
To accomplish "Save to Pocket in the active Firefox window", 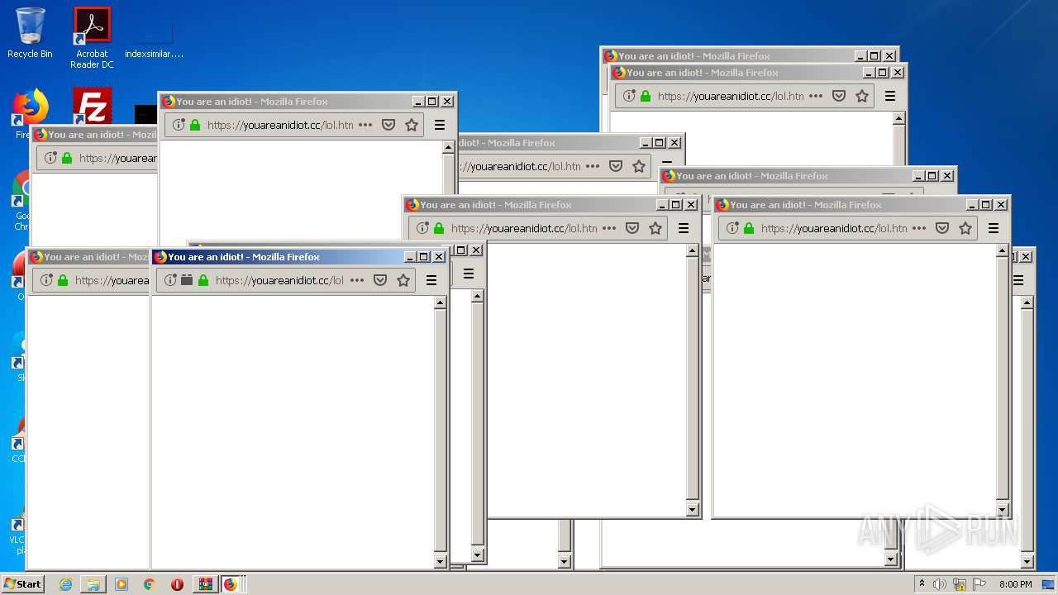I will (380, 280).
